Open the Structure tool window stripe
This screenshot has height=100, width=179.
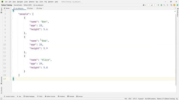click(x=1, y=90)
